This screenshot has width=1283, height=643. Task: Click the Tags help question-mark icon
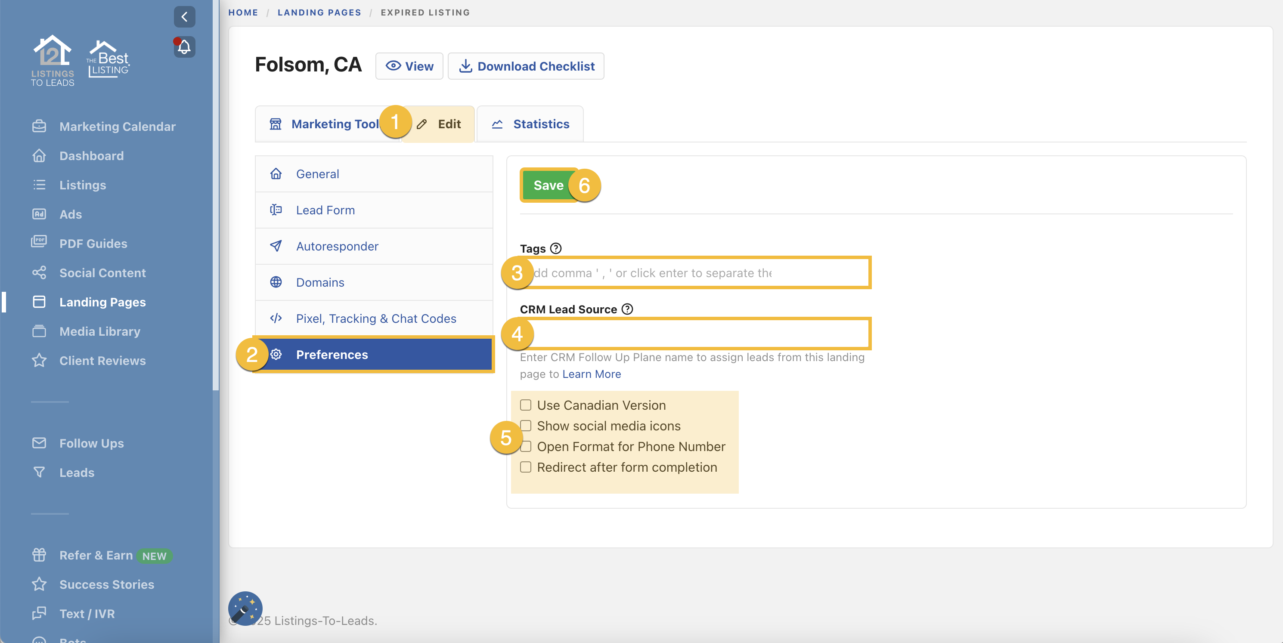[x=556, y=248]
